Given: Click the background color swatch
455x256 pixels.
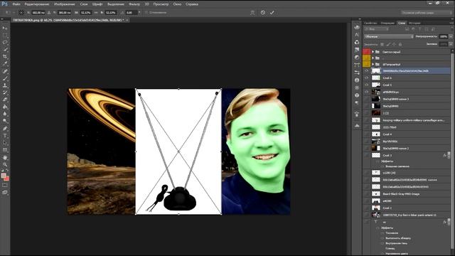Looking at the screenshot, I should pyautogui.click(x=6, y=178).
